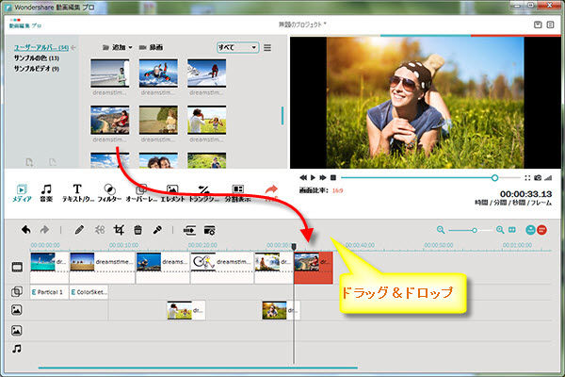
Task: Take a snapshot with the camera icon
Action: point(538,177)
